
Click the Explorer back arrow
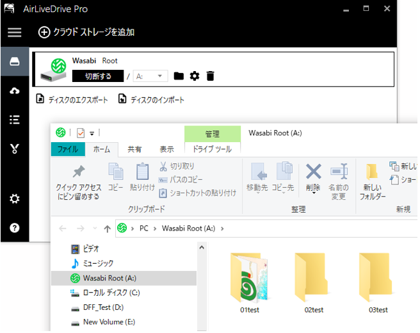[63, 229]
